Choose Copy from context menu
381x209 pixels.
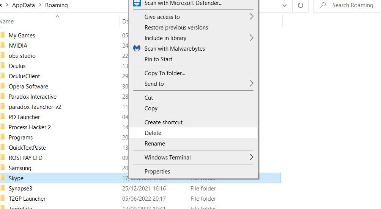194,108
